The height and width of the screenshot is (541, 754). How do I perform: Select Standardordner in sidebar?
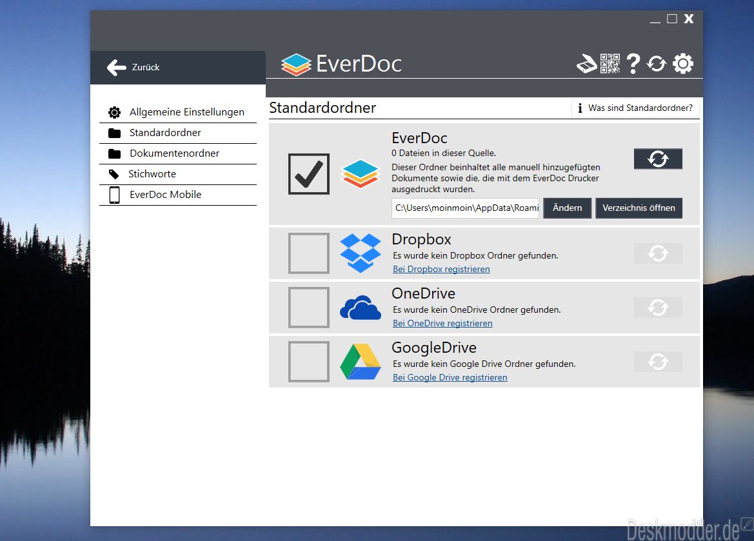coord(177,133)
